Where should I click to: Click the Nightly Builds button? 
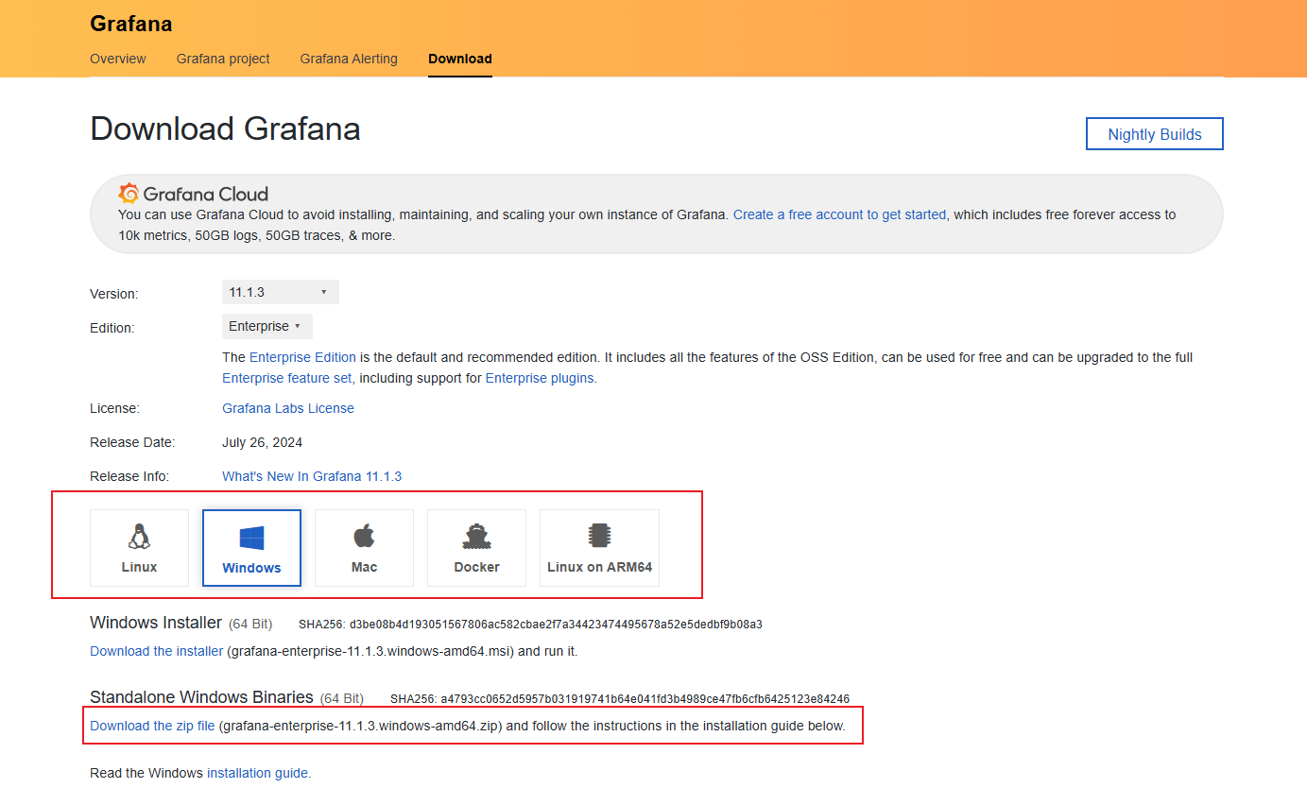[1155, 134]
